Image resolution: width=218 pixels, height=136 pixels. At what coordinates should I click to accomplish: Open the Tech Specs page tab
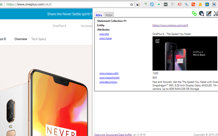39,39
